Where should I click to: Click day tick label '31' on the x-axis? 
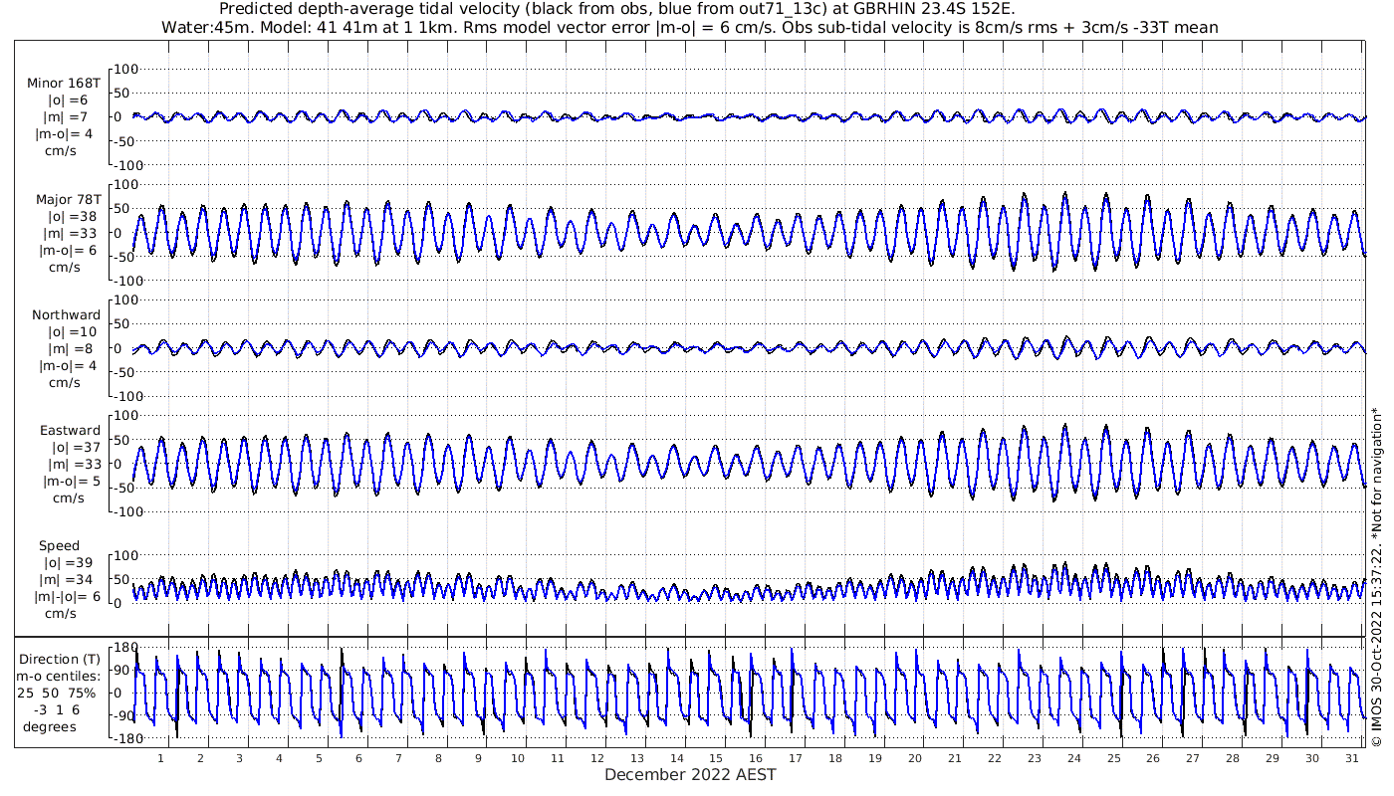tap(1352, 758)
